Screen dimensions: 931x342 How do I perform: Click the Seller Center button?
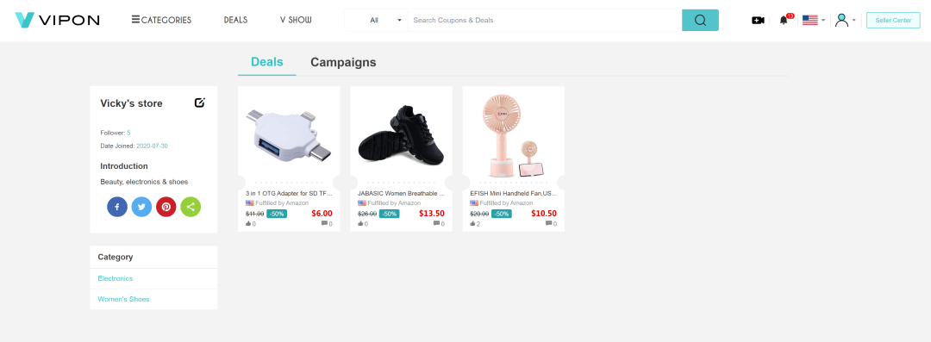[893, 20]
